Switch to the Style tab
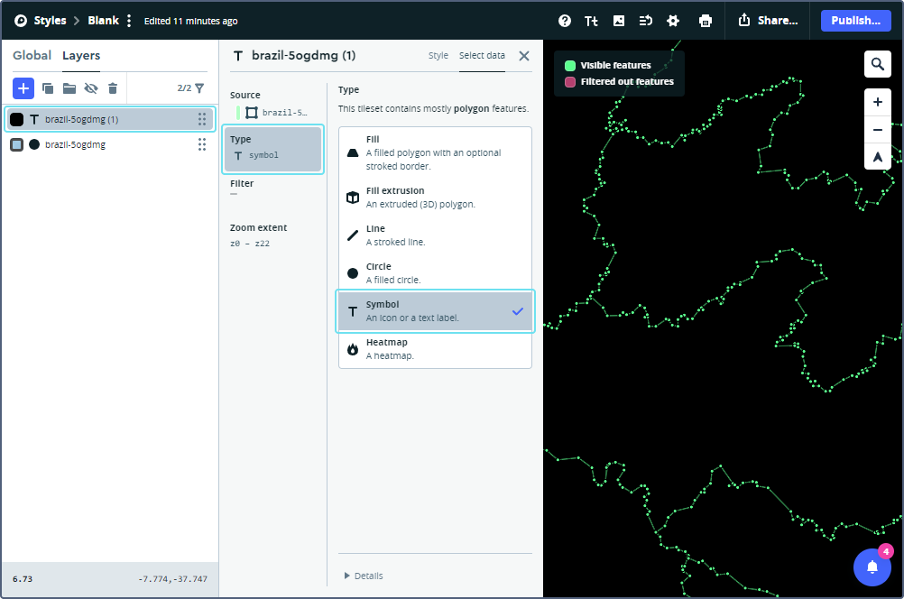Viewport: 904px width, 599px height. [438, 56]
